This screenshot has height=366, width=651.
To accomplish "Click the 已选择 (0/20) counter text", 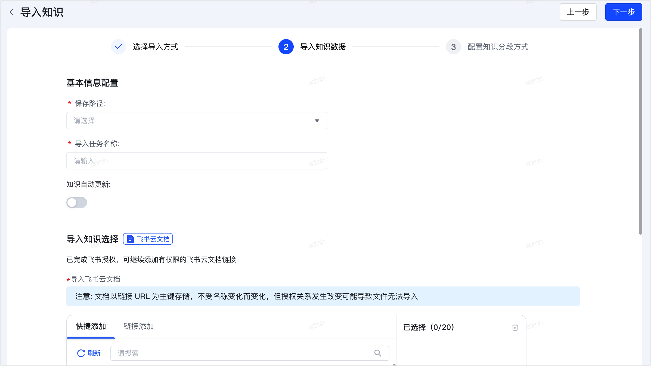I will tap(429, 327).
